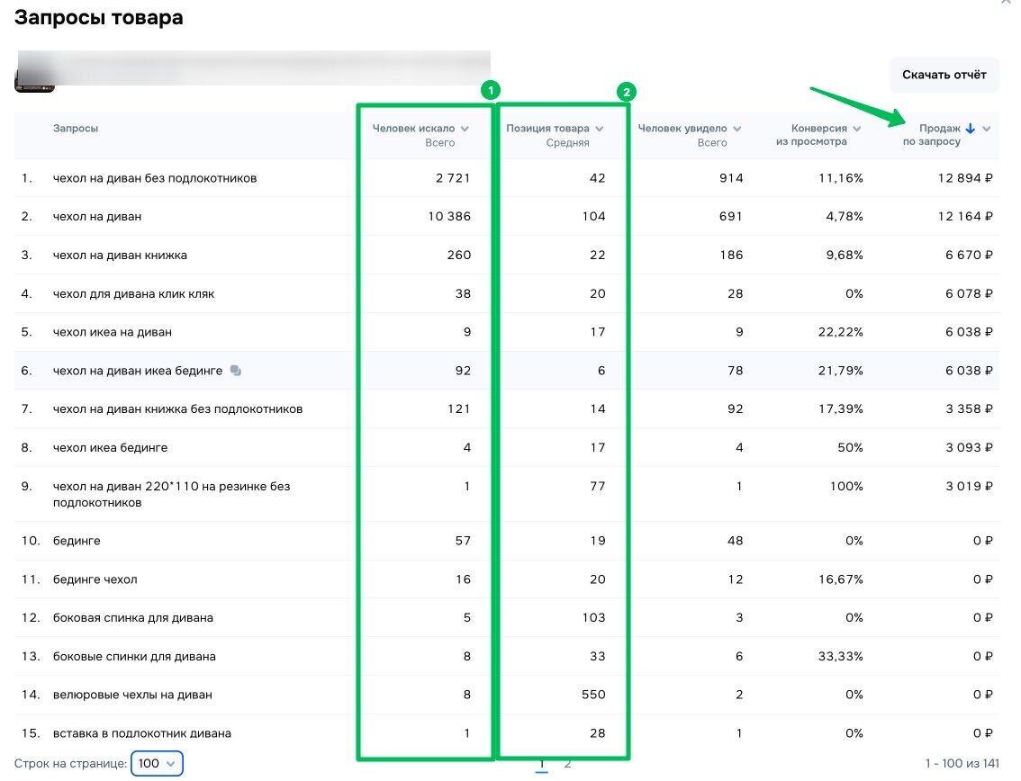Image resolution: width=1021 pixels, height=781 pixels.
Task: Click the comment icon next to 'чехол на диван икеа бединге'
Action: tap(236, 371)
